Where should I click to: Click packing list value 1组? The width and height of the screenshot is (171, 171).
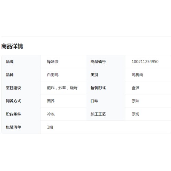click(50, 127)
